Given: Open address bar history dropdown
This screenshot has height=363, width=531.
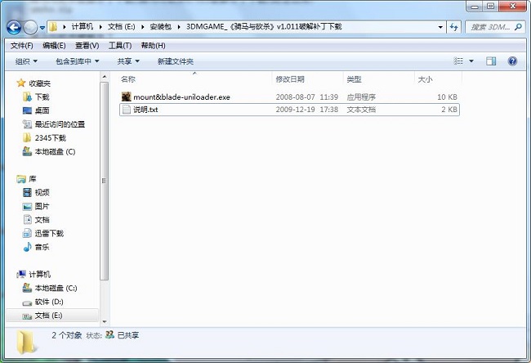Looking at the screenshot, I should pyautogui.click(x=440, y=27).
